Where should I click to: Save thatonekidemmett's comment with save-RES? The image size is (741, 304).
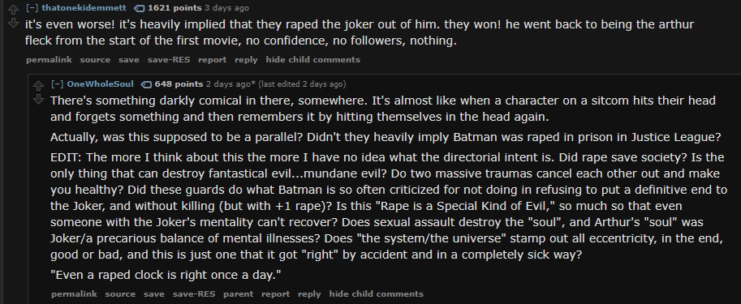[x=169, y=60]
